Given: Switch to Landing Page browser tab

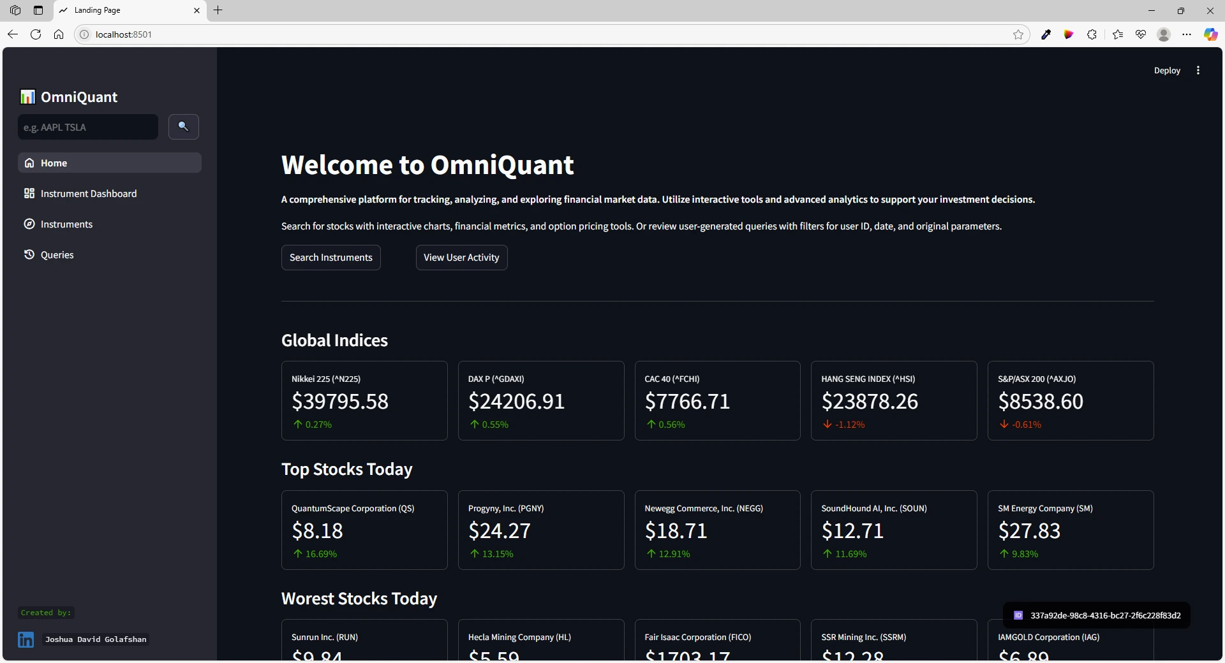Looking at the screenshot, I should click(130, 10).
